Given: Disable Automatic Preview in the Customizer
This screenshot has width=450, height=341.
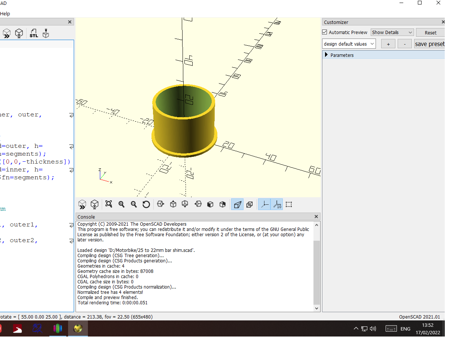Looking at the screenshot, I should pos(324,32).
